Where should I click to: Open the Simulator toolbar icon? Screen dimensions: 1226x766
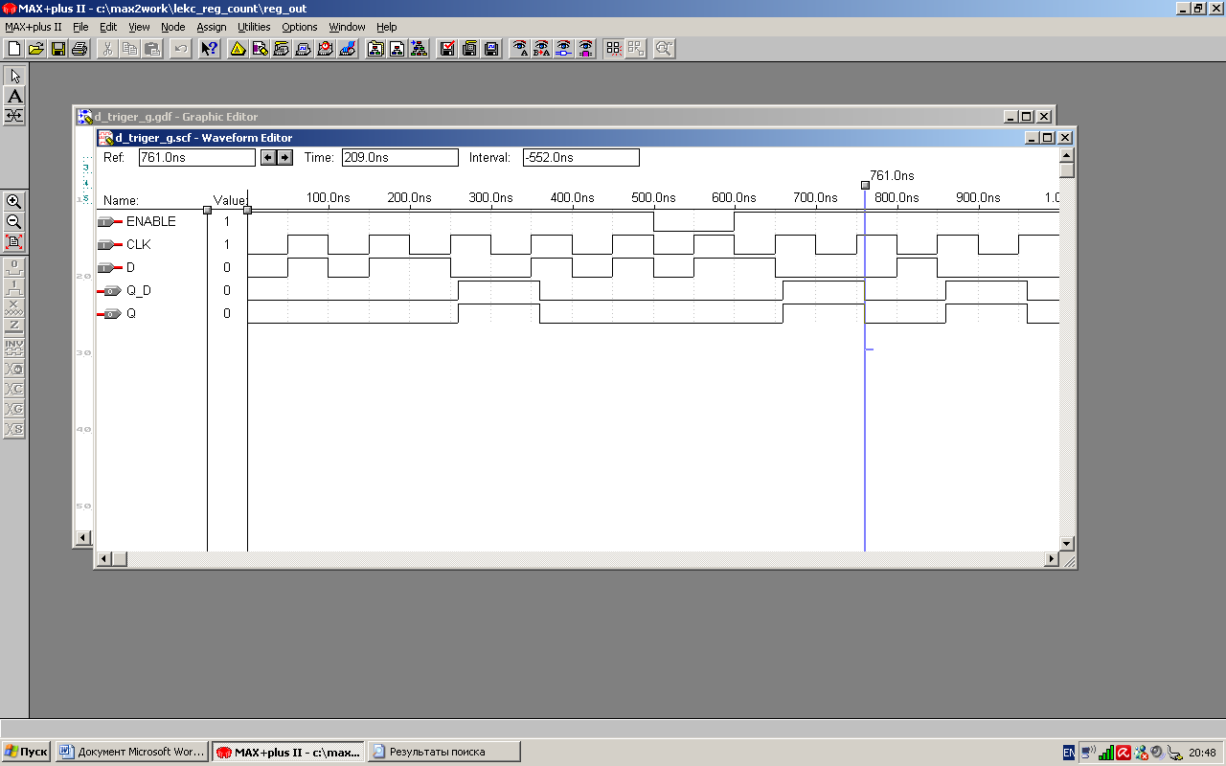point(304,49)
